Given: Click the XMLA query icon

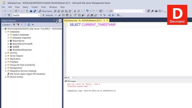Looking at the screenshot, I should (x=66, y=11).
